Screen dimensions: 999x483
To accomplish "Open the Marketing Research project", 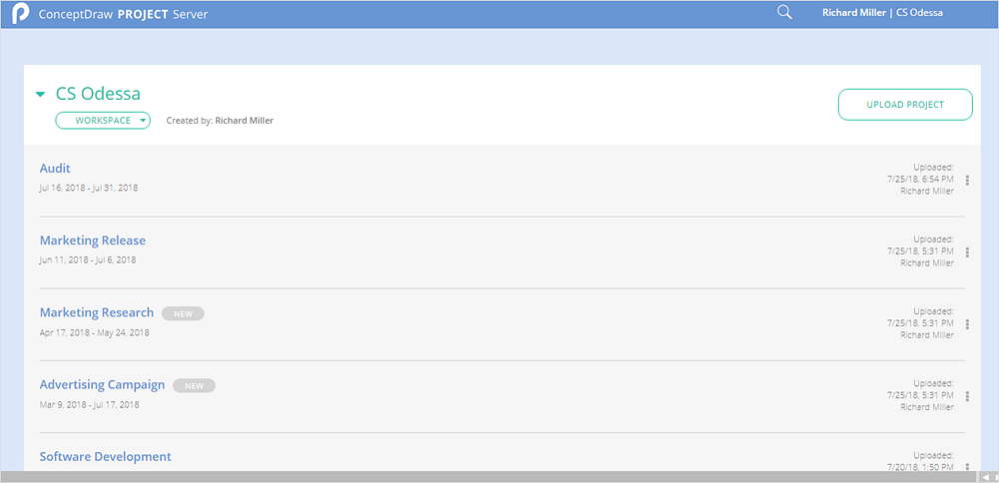I will [97, 312].
